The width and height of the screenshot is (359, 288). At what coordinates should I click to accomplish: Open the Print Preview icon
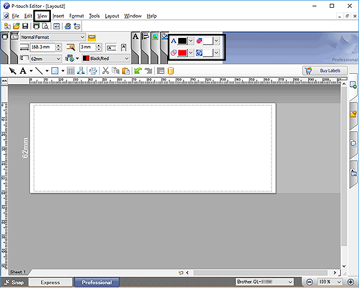tap(45, 26)
